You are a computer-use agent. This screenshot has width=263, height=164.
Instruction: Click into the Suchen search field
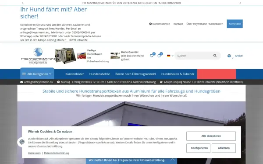(x=194, y=56)
